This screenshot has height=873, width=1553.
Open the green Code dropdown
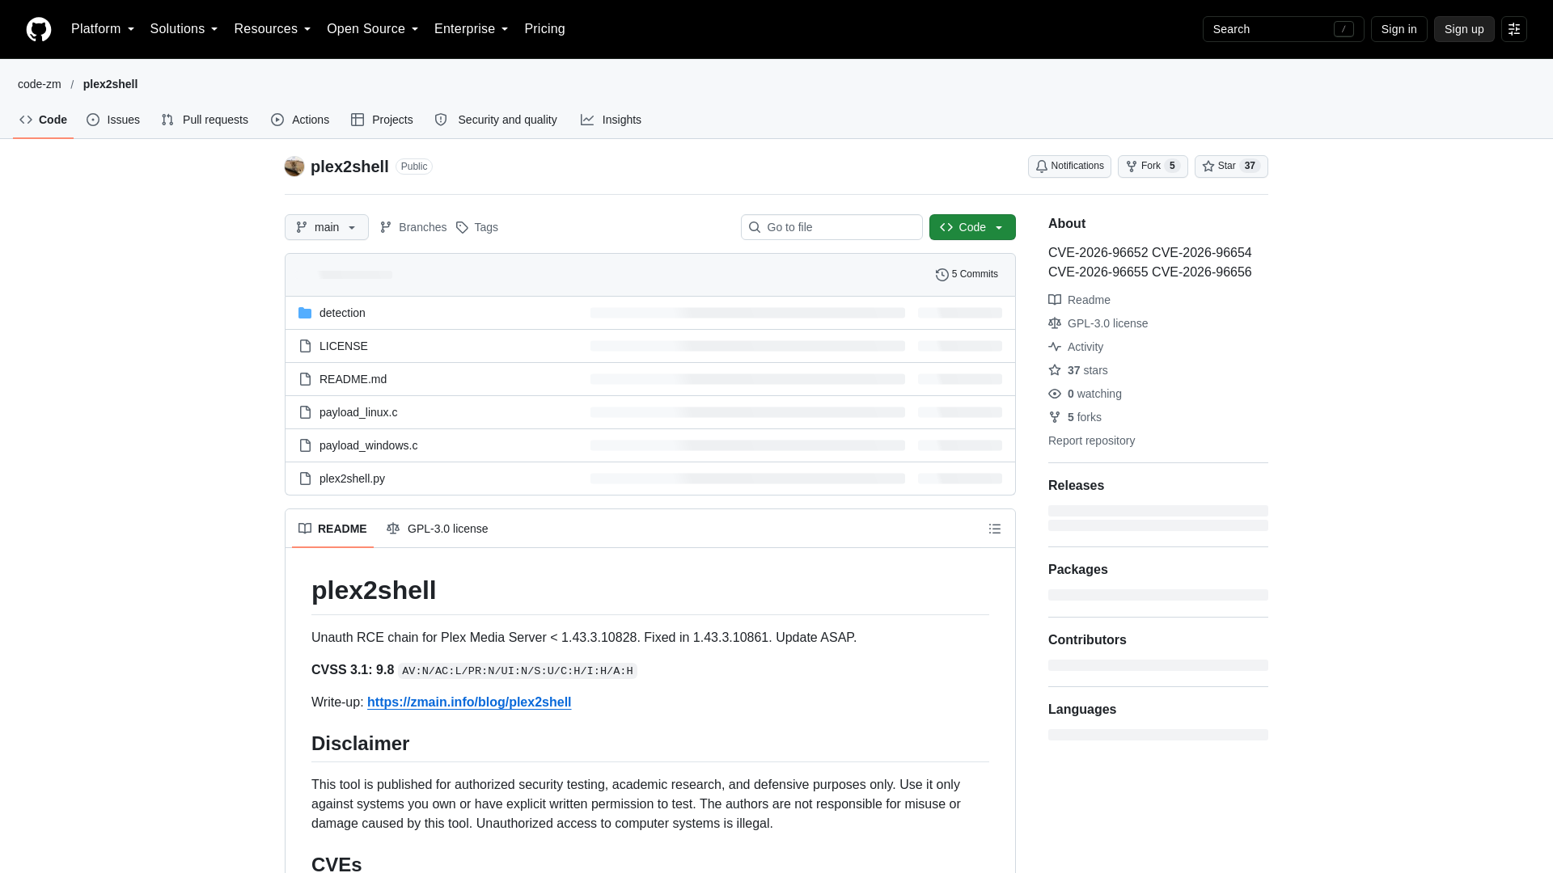(x=972, y=227)
